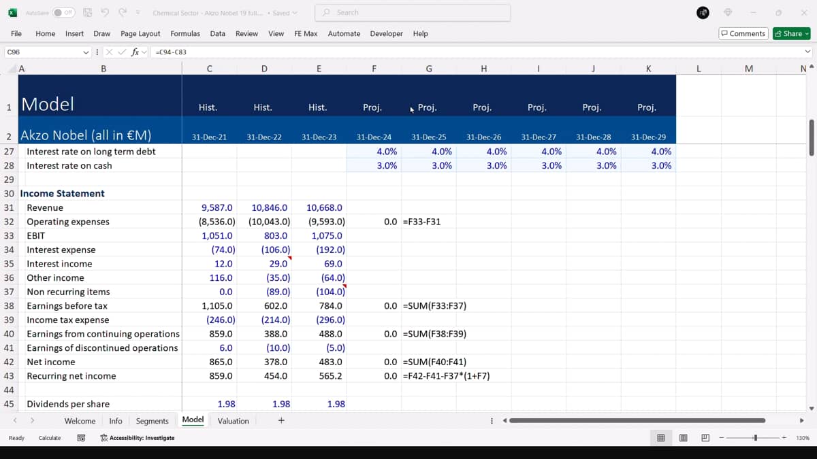Switch to the Info sheet tab
Image resolution: width=817 pixels, height=459 pixels.
point(116,421)
